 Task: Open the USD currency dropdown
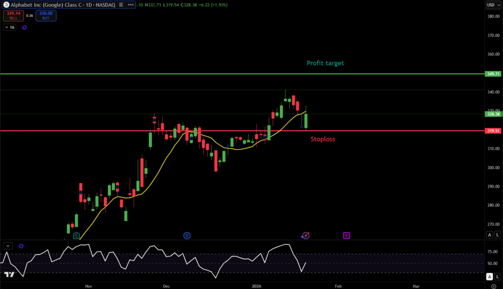coord(491,5)
